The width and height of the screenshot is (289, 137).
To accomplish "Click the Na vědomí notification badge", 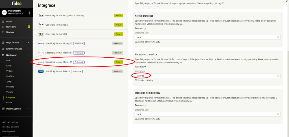I will [29, 27].
